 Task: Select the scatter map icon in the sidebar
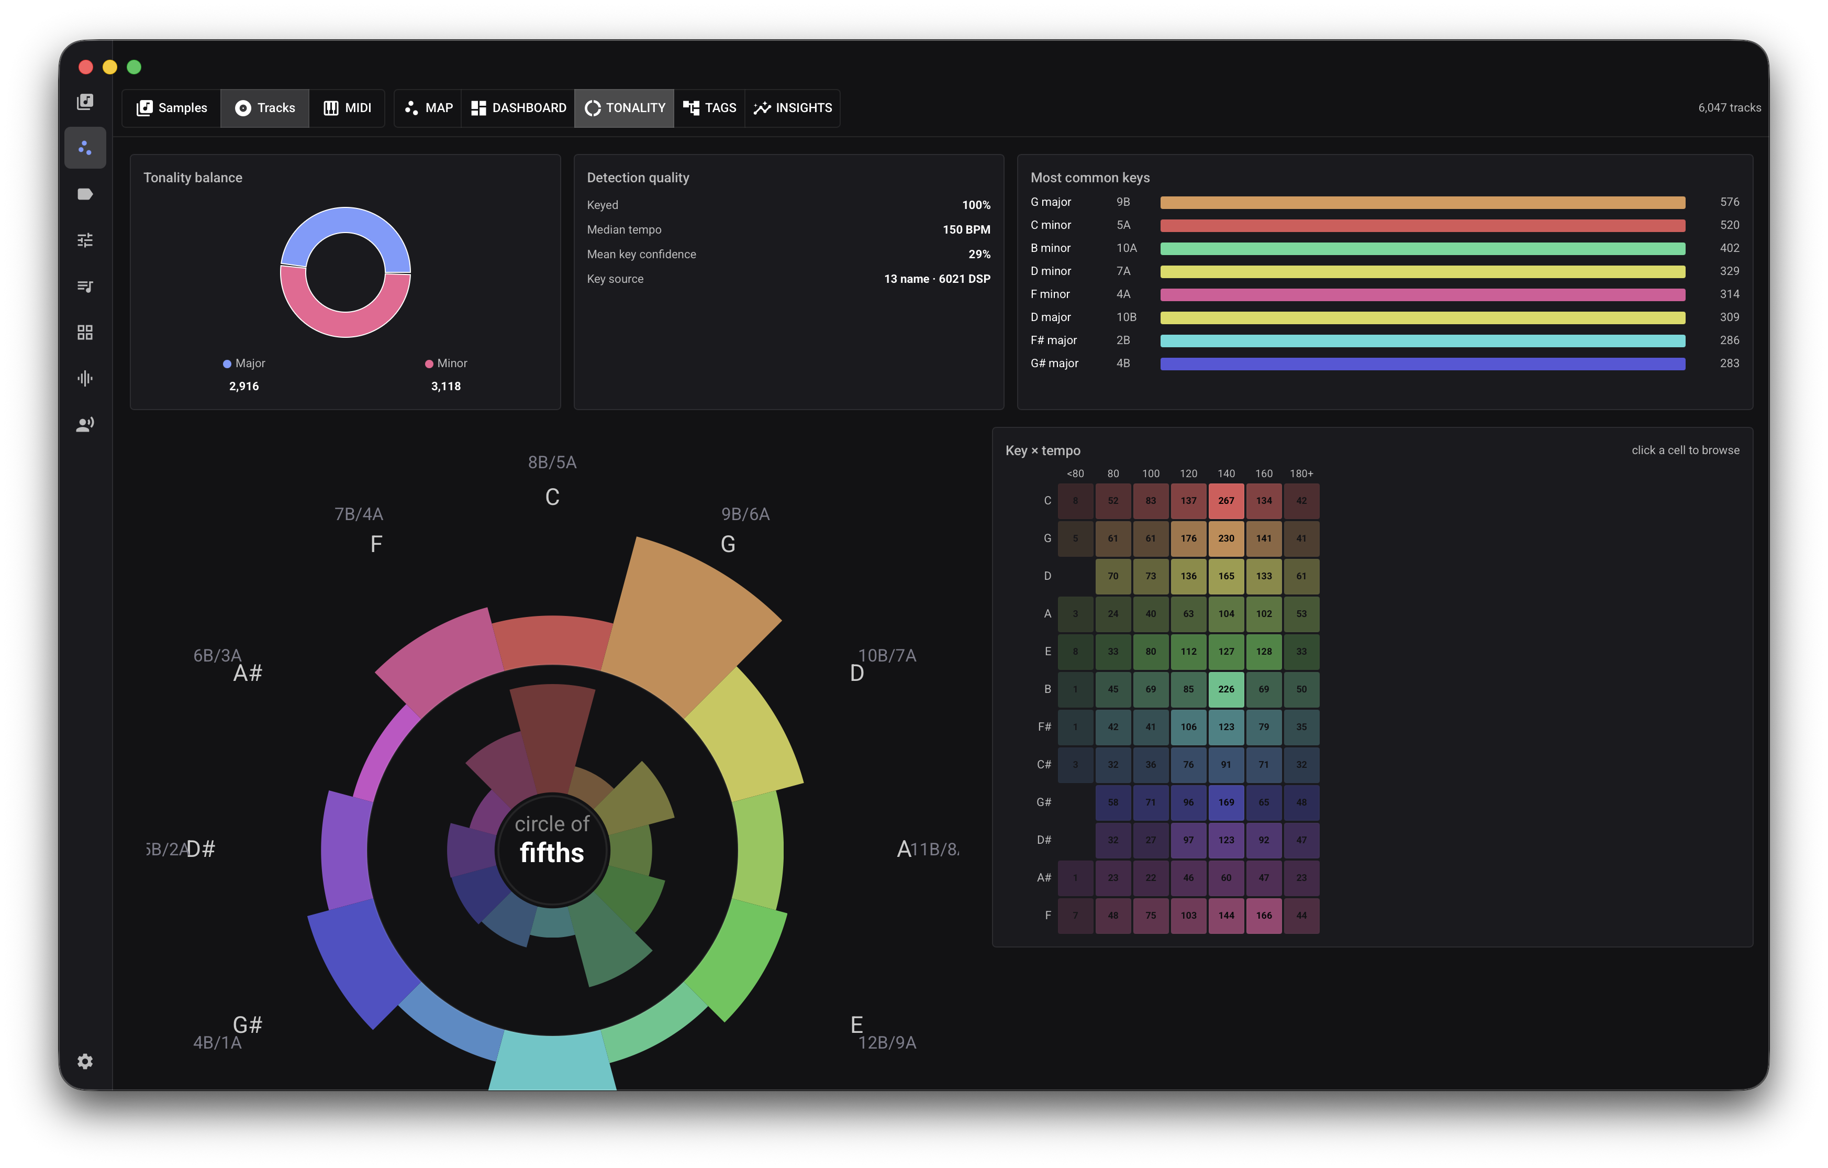[85, 147]
